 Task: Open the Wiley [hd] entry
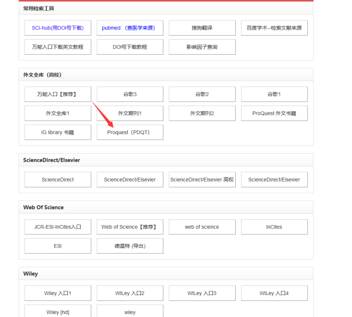point(58,311)
